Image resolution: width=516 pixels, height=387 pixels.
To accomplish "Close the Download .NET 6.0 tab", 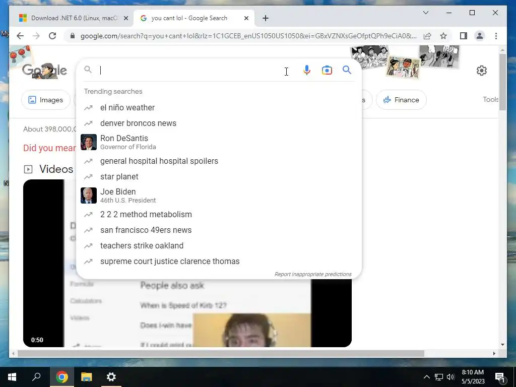I will pyautogui.click(x=125, y=18).
